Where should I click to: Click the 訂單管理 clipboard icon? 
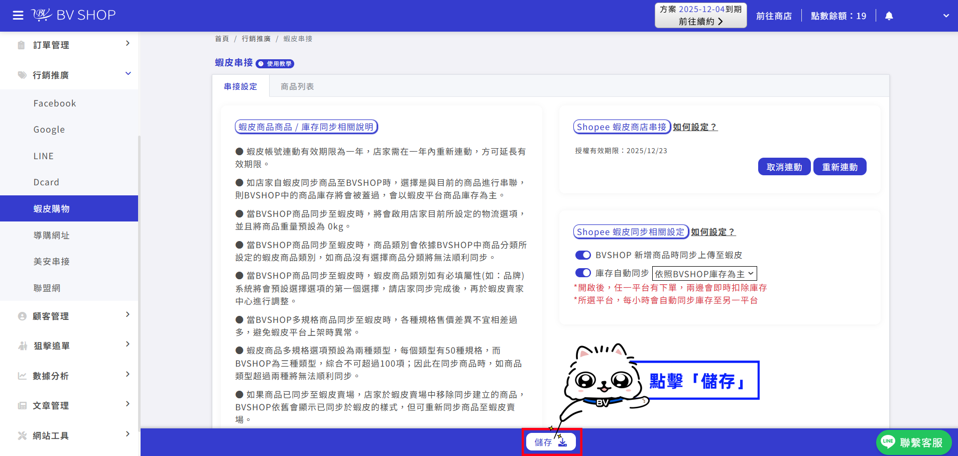pyautogui.click(x=22, y=45)
